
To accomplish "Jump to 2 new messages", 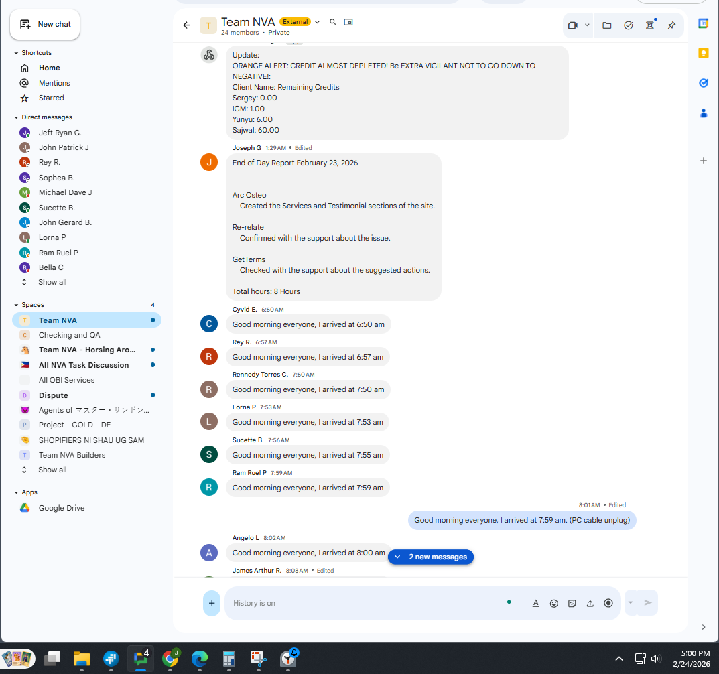I will coord(431,557).
